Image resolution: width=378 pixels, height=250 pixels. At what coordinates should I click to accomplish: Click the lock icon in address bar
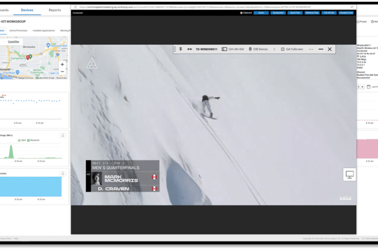[x=75, y=7]
